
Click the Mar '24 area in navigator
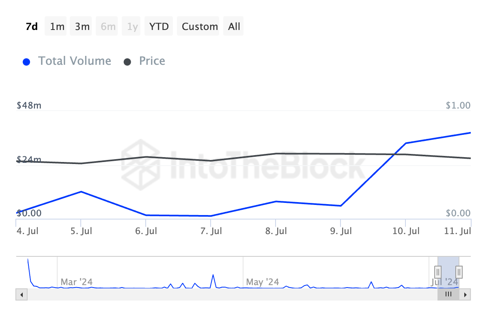pos(76,282)
